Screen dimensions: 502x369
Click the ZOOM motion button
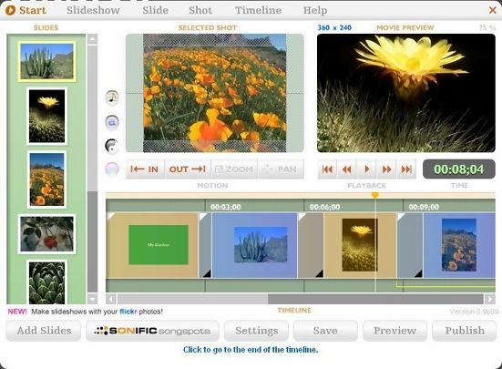pos(234,169)
